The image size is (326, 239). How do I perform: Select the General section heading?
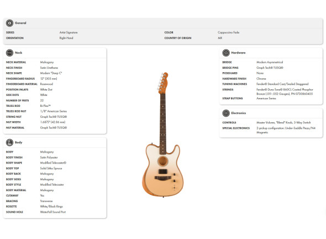20,23
